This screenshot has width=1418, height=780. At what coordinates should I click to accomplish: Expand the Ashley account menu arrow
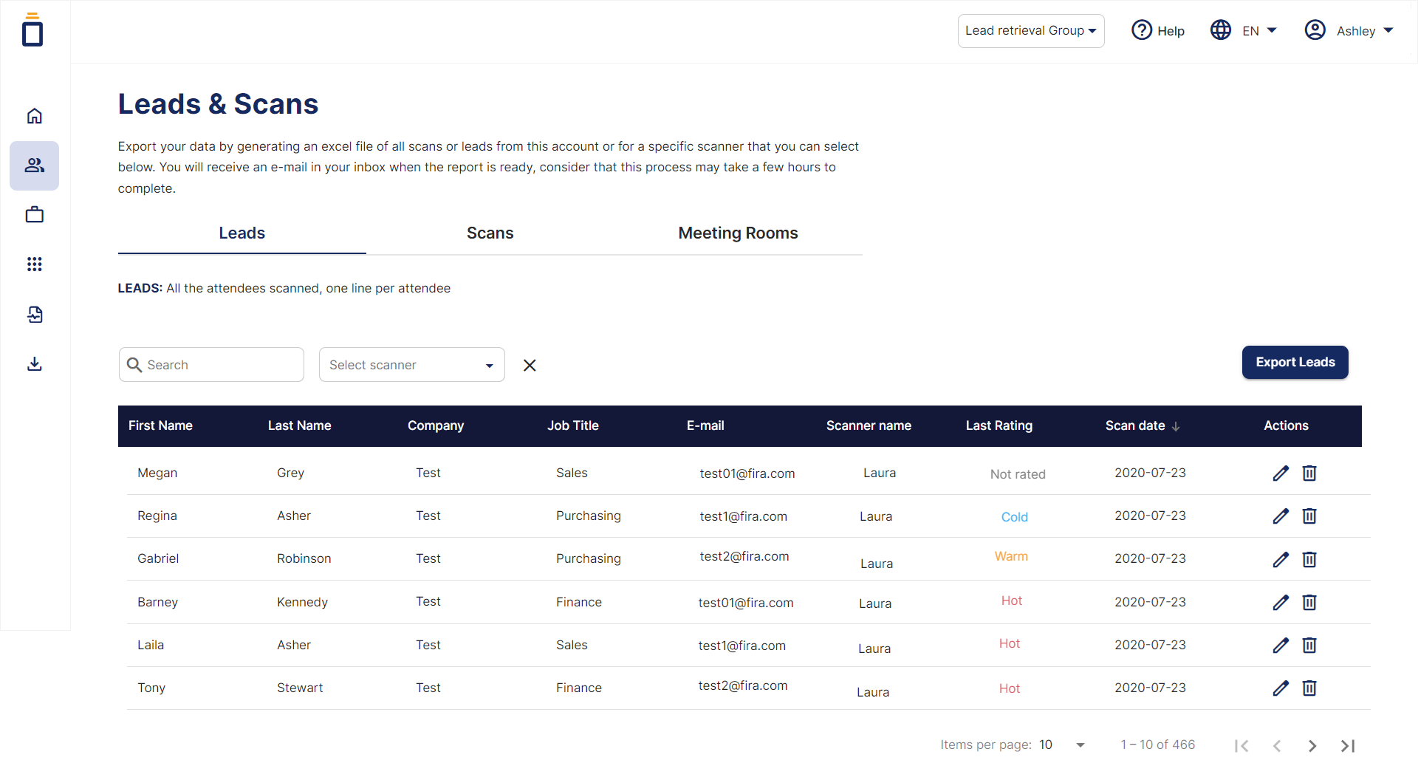click(1388, 30)
